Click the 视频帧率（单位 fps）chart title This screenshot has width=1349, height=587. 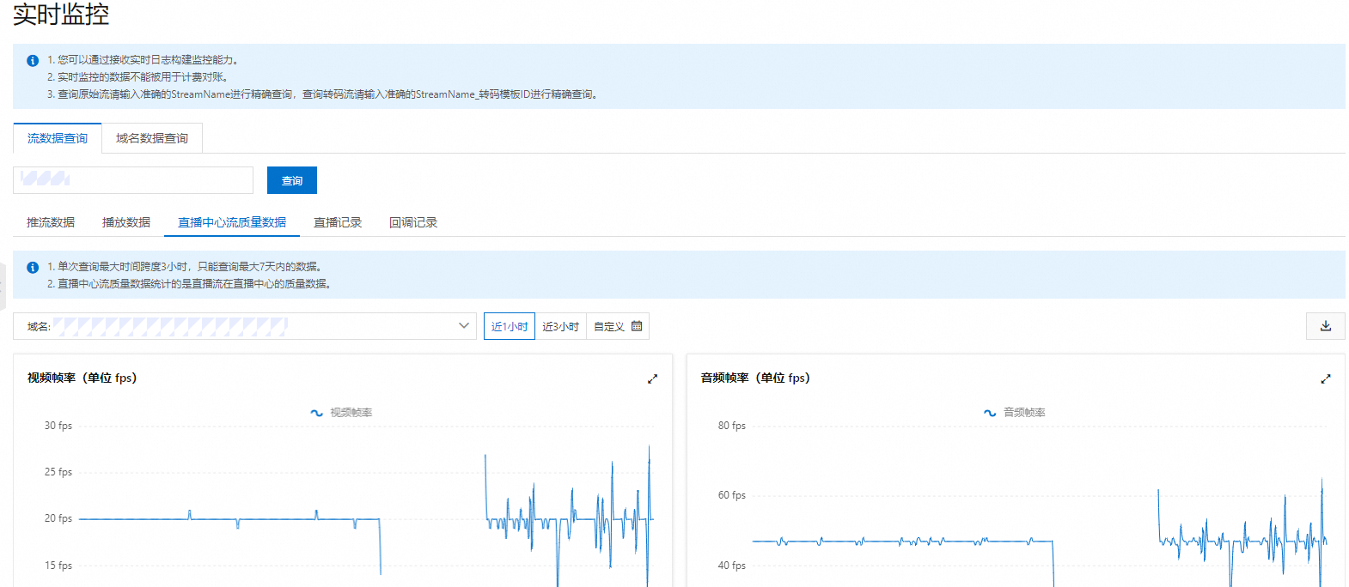point(82,378)
